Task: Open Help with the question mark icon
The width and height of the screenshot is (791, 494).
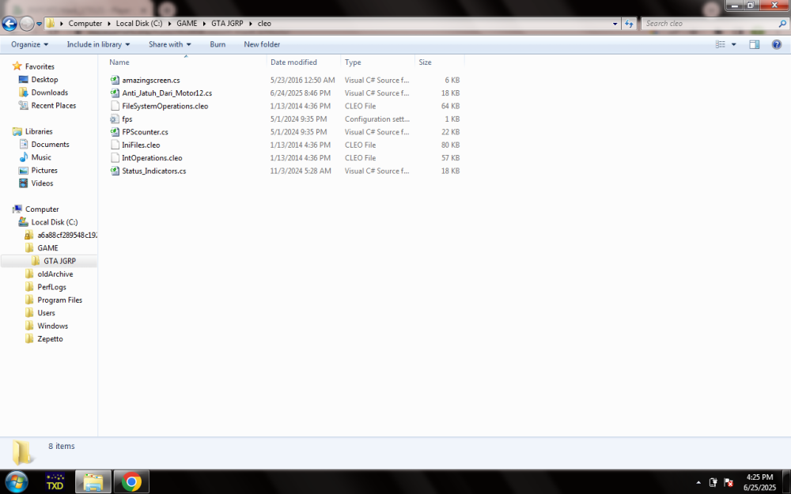Action: pos(777,44)
